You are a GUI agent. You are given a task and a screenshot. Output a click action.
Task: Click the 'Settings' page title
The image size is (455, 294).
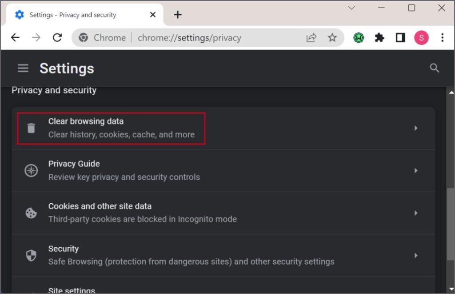pyautogui.click(x=67, y=68)
